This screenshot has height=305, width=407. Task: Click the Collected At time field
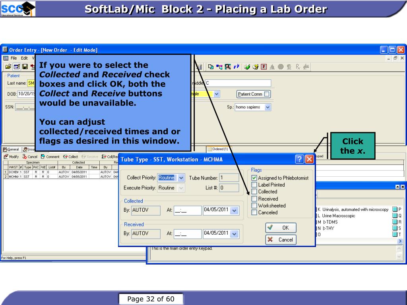point(188,210)
